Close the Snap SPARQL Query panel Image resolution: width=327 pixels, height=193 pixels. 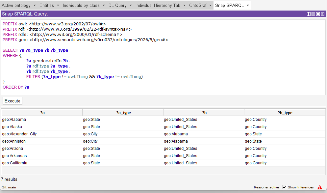click(322, 14)
